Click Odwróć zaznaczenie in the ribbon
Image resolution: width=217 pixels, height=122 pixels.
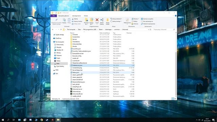(x=148, y=24)
